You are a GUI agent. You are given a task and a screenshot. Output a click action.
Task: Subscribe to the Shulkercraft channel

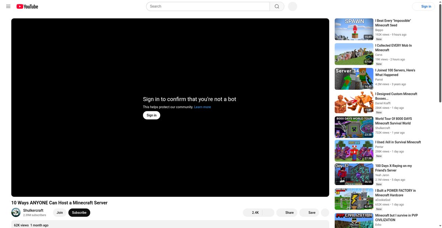[79, 213]
